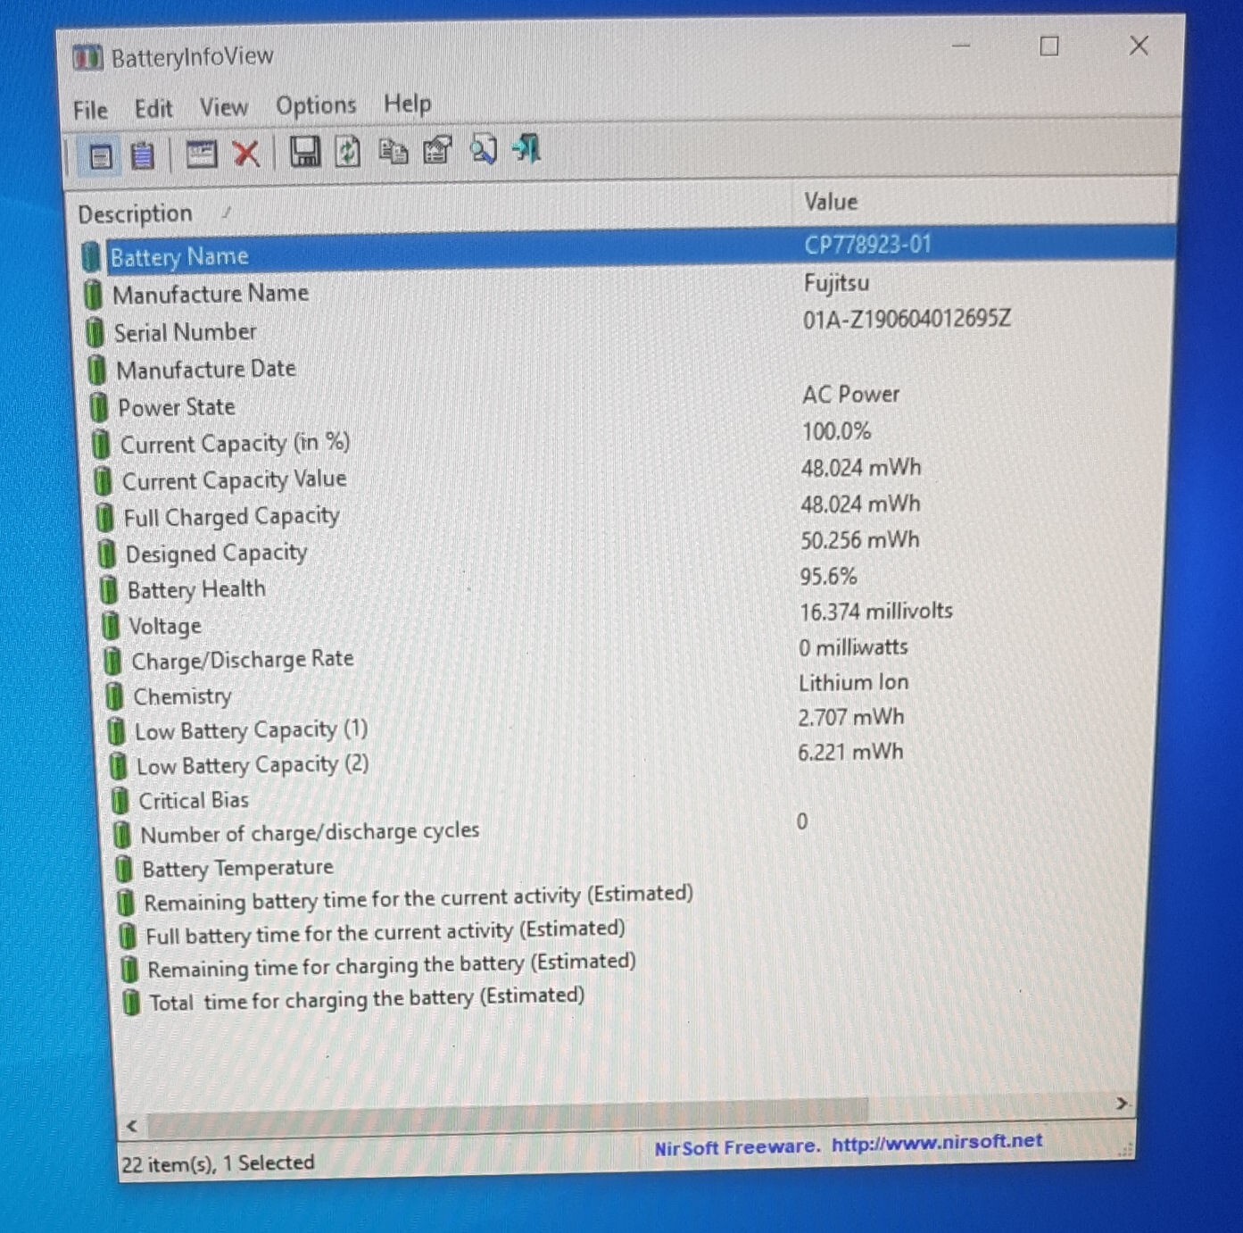Image resolution: width=1243 pixels, height=1233 pixels.
Task: Open the Help menu
Action: click(x=407, y=104)
